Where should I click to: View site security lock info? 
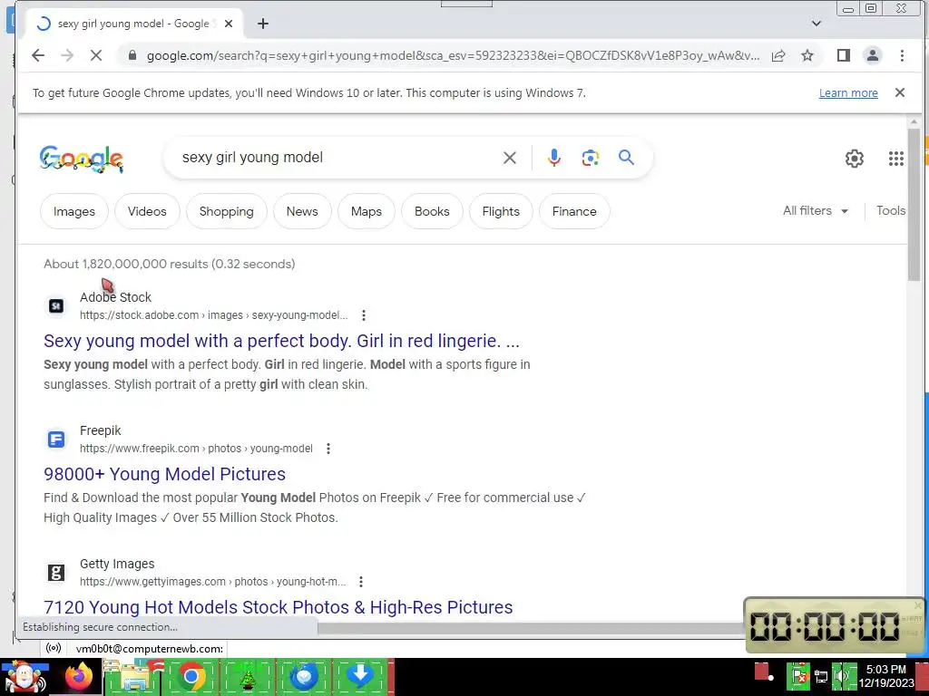[x=132, y=55]
